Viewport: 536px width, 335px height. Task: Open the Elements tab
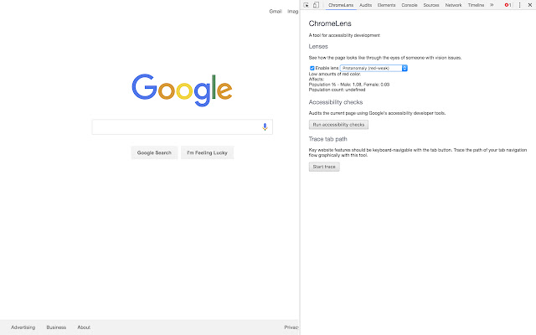386,5
